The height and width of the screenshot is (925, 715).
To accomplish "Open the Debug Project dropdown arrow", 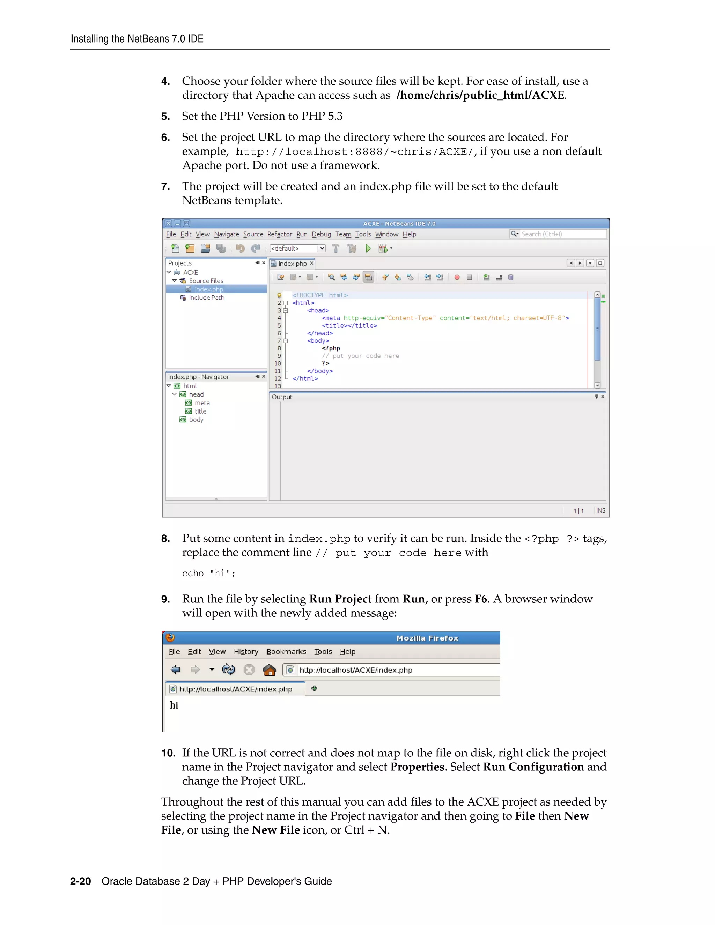I will pyautogui.click(x=391, y=248).
